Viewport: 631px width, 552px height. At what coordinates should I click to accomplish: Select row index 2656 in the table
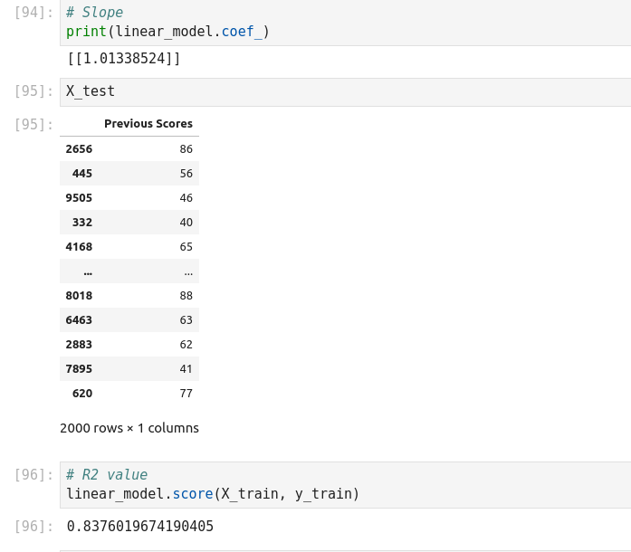click(79, 148)
